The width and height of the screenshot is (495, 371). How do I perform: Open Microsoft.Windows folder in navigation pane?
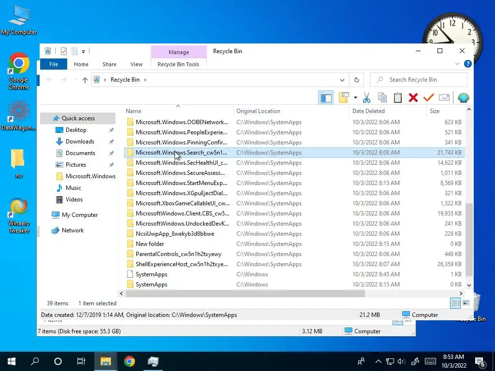90,176
